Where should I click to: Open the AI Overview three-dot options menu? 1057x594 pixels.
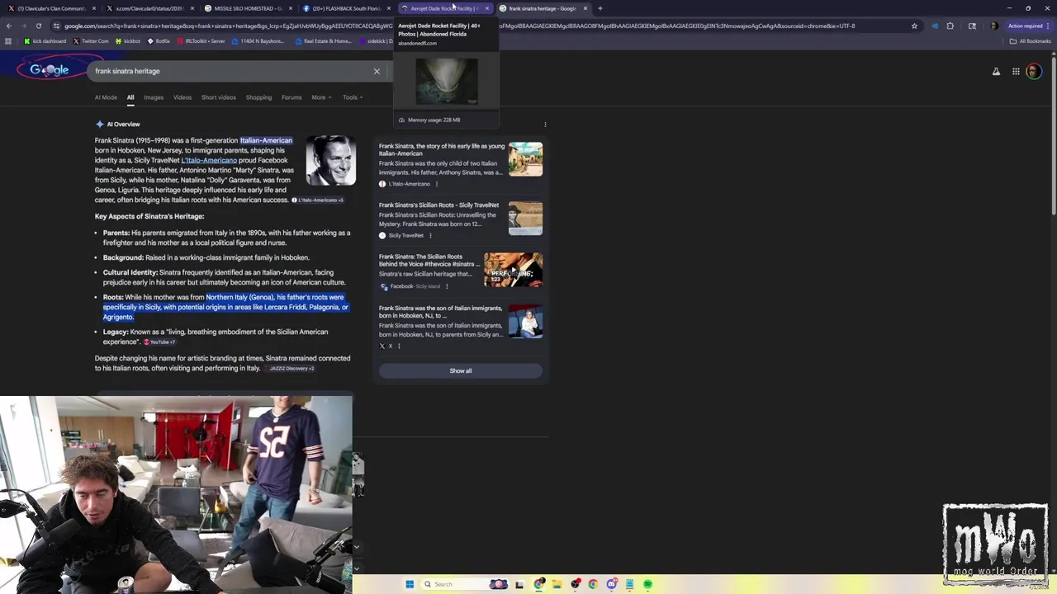click(x=545, y=125)
